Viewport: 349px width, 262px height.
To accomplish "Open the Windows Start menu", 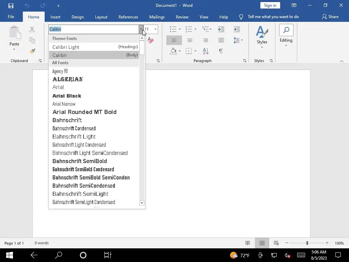I will (9, 255).
